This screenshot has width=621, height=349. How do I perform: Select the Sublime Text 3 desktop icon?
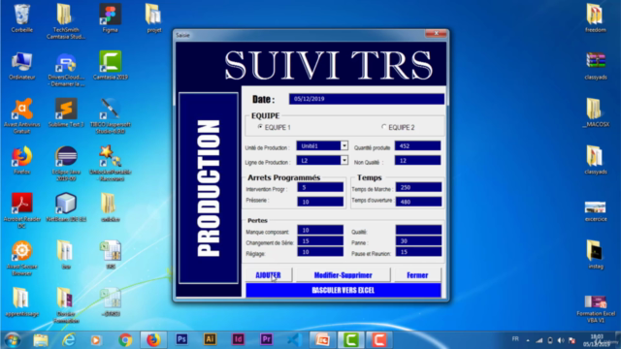[x=66, y=112]
